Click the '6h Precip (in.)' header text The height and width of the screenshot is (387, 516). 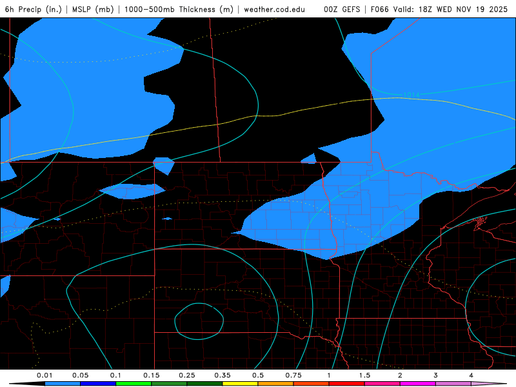coord(34,9)
